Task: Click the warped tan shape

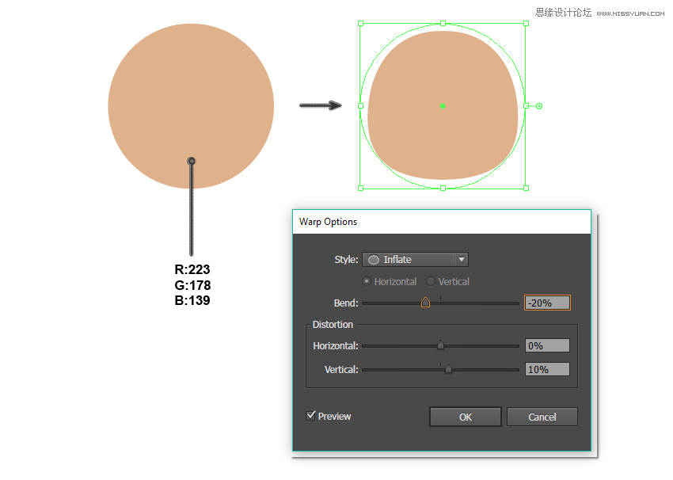Action: (443, 105)
